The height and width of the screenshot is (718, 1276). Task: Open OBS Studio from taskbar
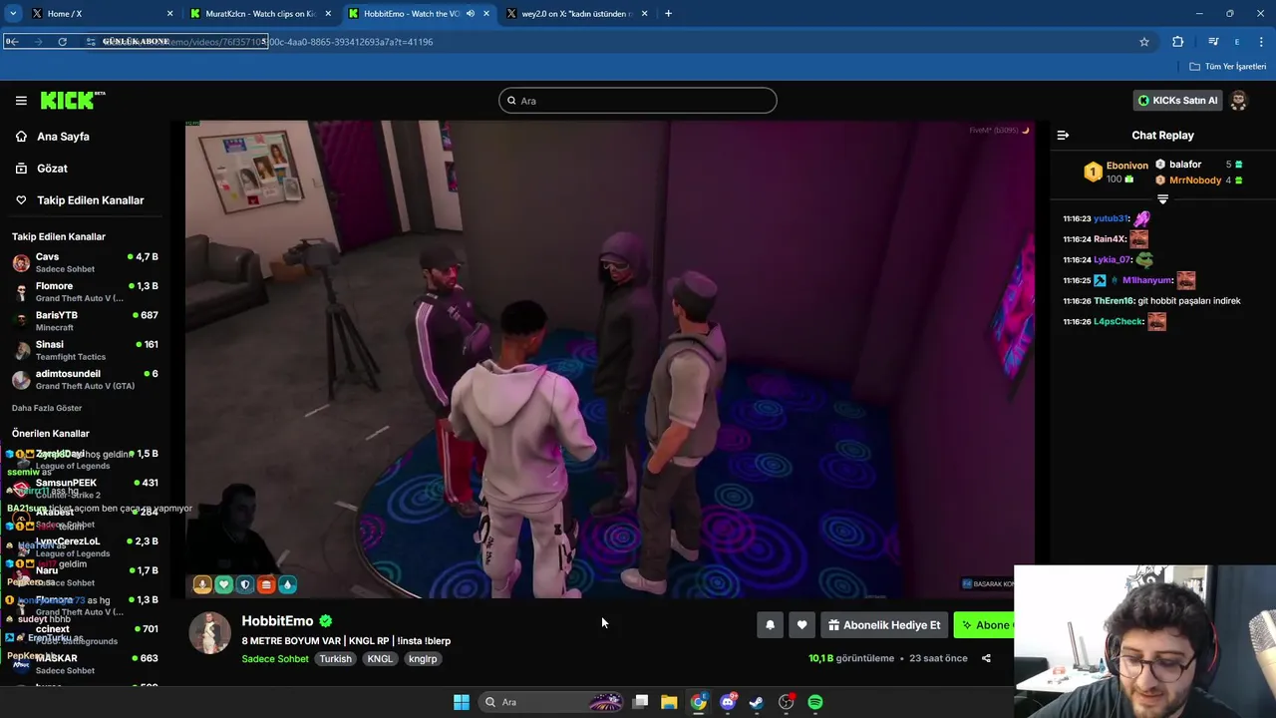point(787,702)
